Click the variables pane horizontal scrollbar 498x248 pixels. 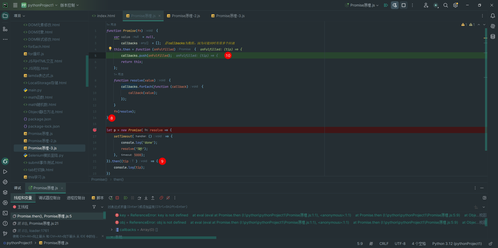[161, 237]
